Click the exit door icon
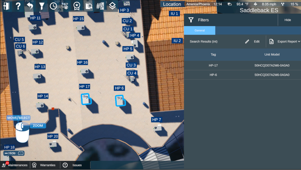This screenshot has height=170, width=301. (x=6, y=6)
